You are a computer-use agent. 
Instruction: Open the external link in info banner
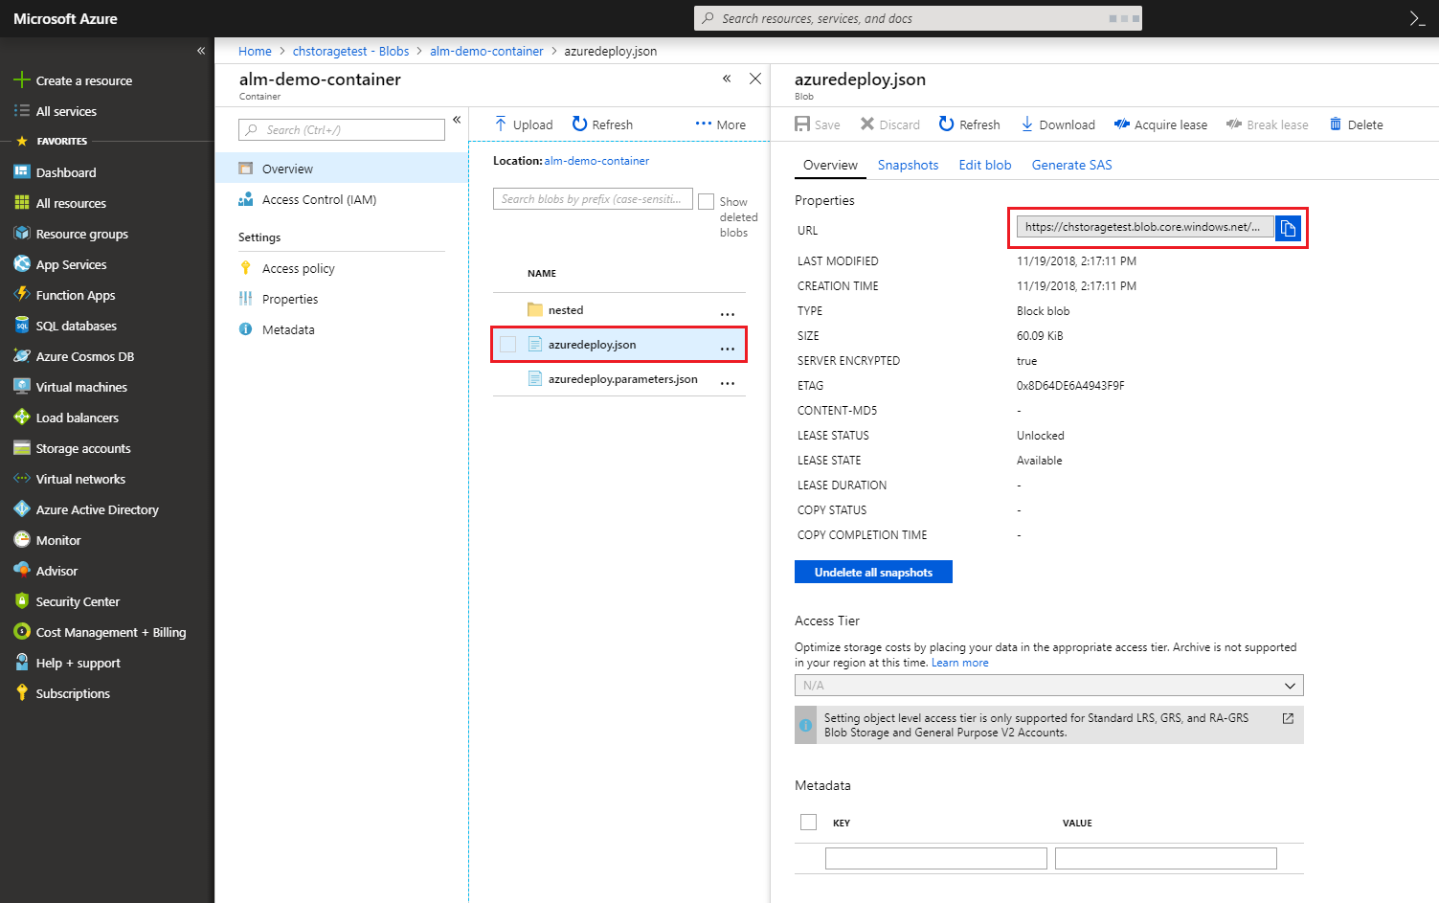click(x=1288, y=718)
